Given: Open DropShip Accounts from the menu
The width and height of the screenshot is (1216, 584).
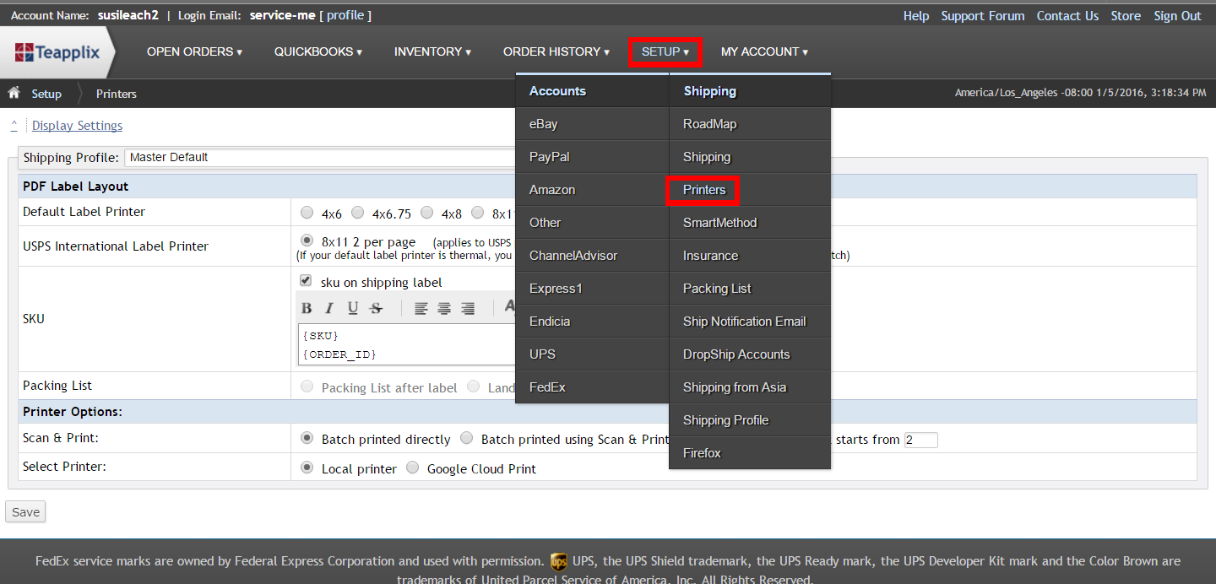Looking at the screenshot, I should (x=750, y=354).
